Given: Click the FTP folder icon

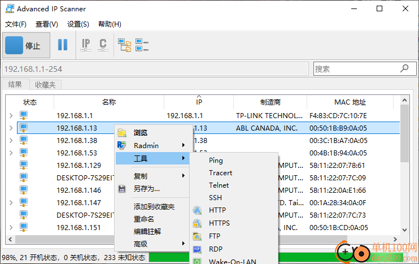Looking at the screenshot, I should coord(197,236).
